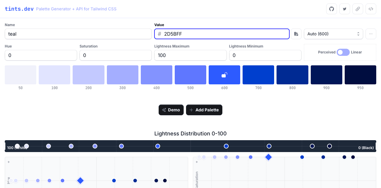Select the 500 color swatch

pyautogui.click(x=190, y=75)
